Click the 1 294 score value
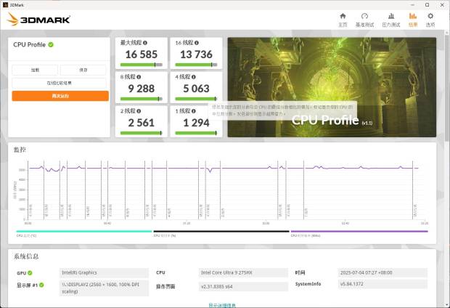 [196, 123]
